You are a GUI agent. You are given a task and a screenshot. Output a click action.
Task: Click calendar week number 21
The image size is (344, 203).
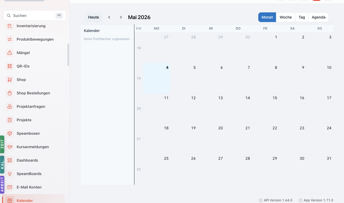tap(139, 139)
